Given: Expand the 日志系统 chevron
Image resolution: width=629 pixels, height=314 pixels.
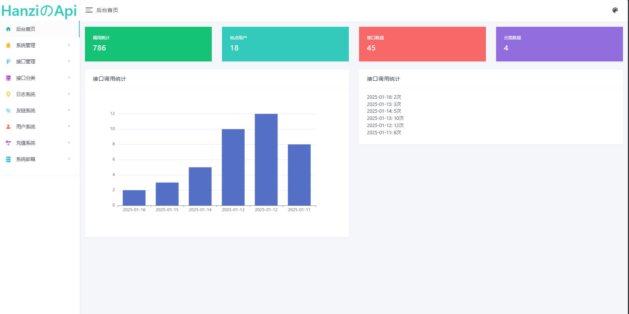Looking at the screenshot, I should pos(69,94).
